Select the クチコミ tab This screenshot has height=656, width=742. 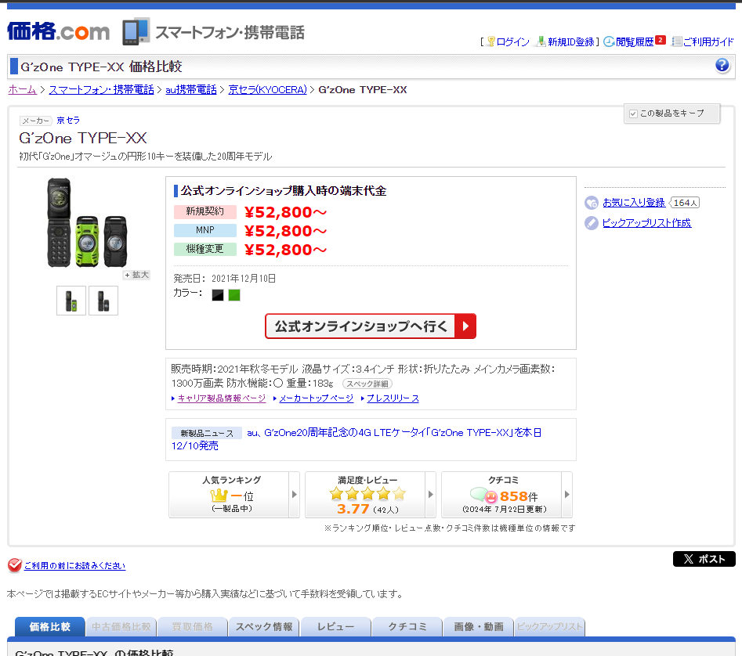pyautogui.click(x=407, y=627)
